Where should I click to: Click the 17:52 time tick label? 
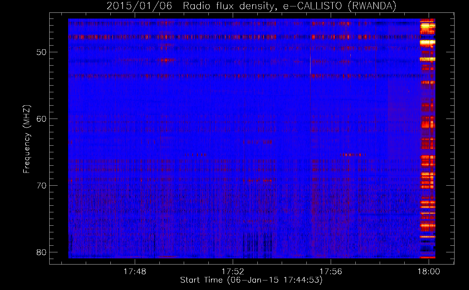[x=233, y=272]
